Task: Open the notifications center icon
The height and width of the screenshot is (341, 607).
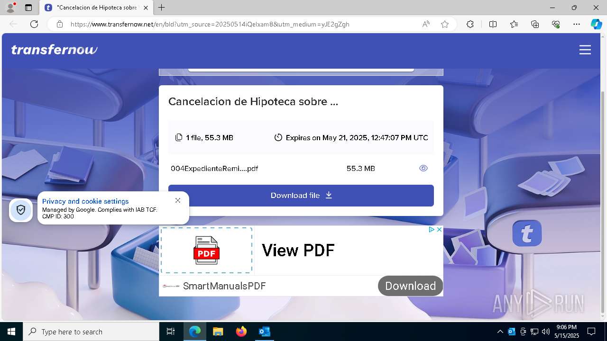Action: click(x=591, y=332)
